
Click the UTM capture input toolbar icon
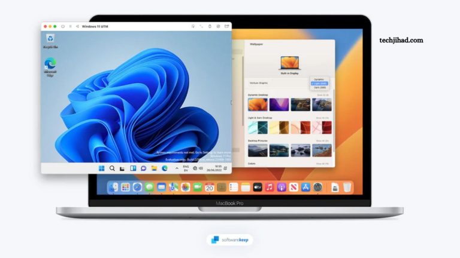point(193,26)
